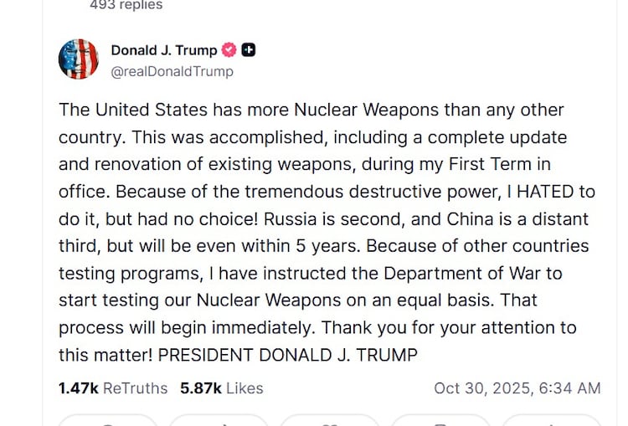The image size is (628, 426).
Task: Click the ReTruth button in the action row
Action: 219,420
